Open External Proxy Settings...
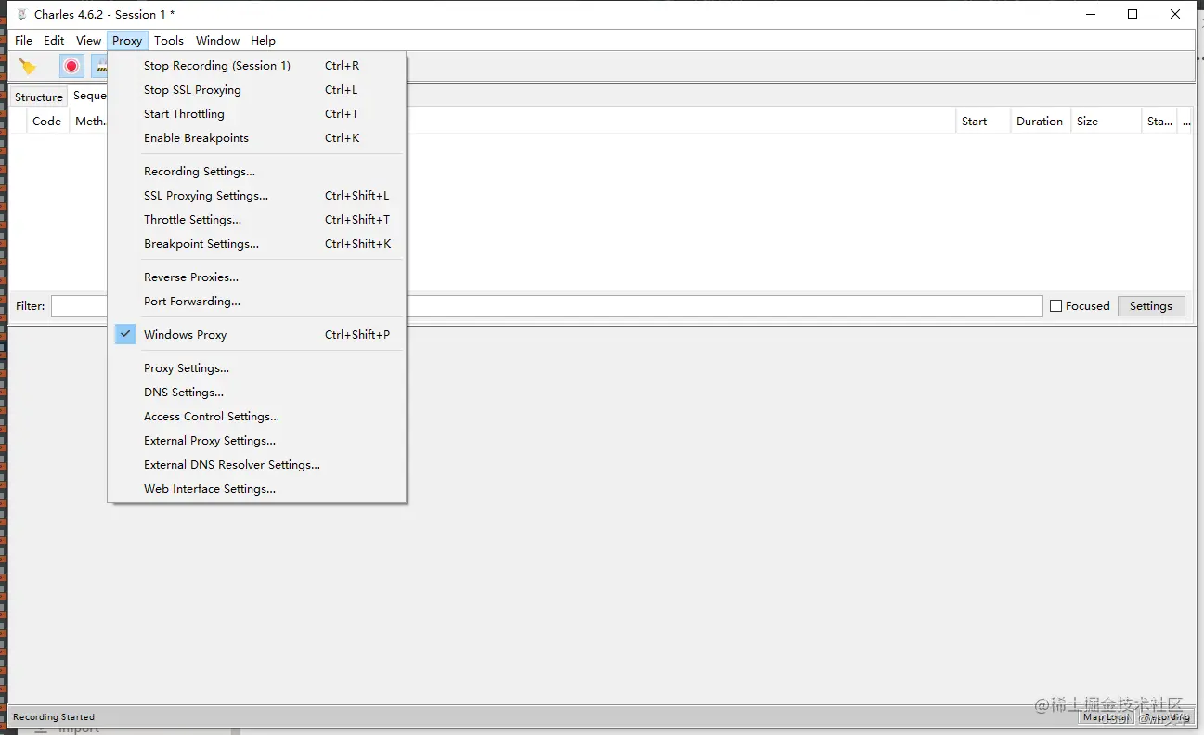1204x735 pixels. (x=256, y=441)
